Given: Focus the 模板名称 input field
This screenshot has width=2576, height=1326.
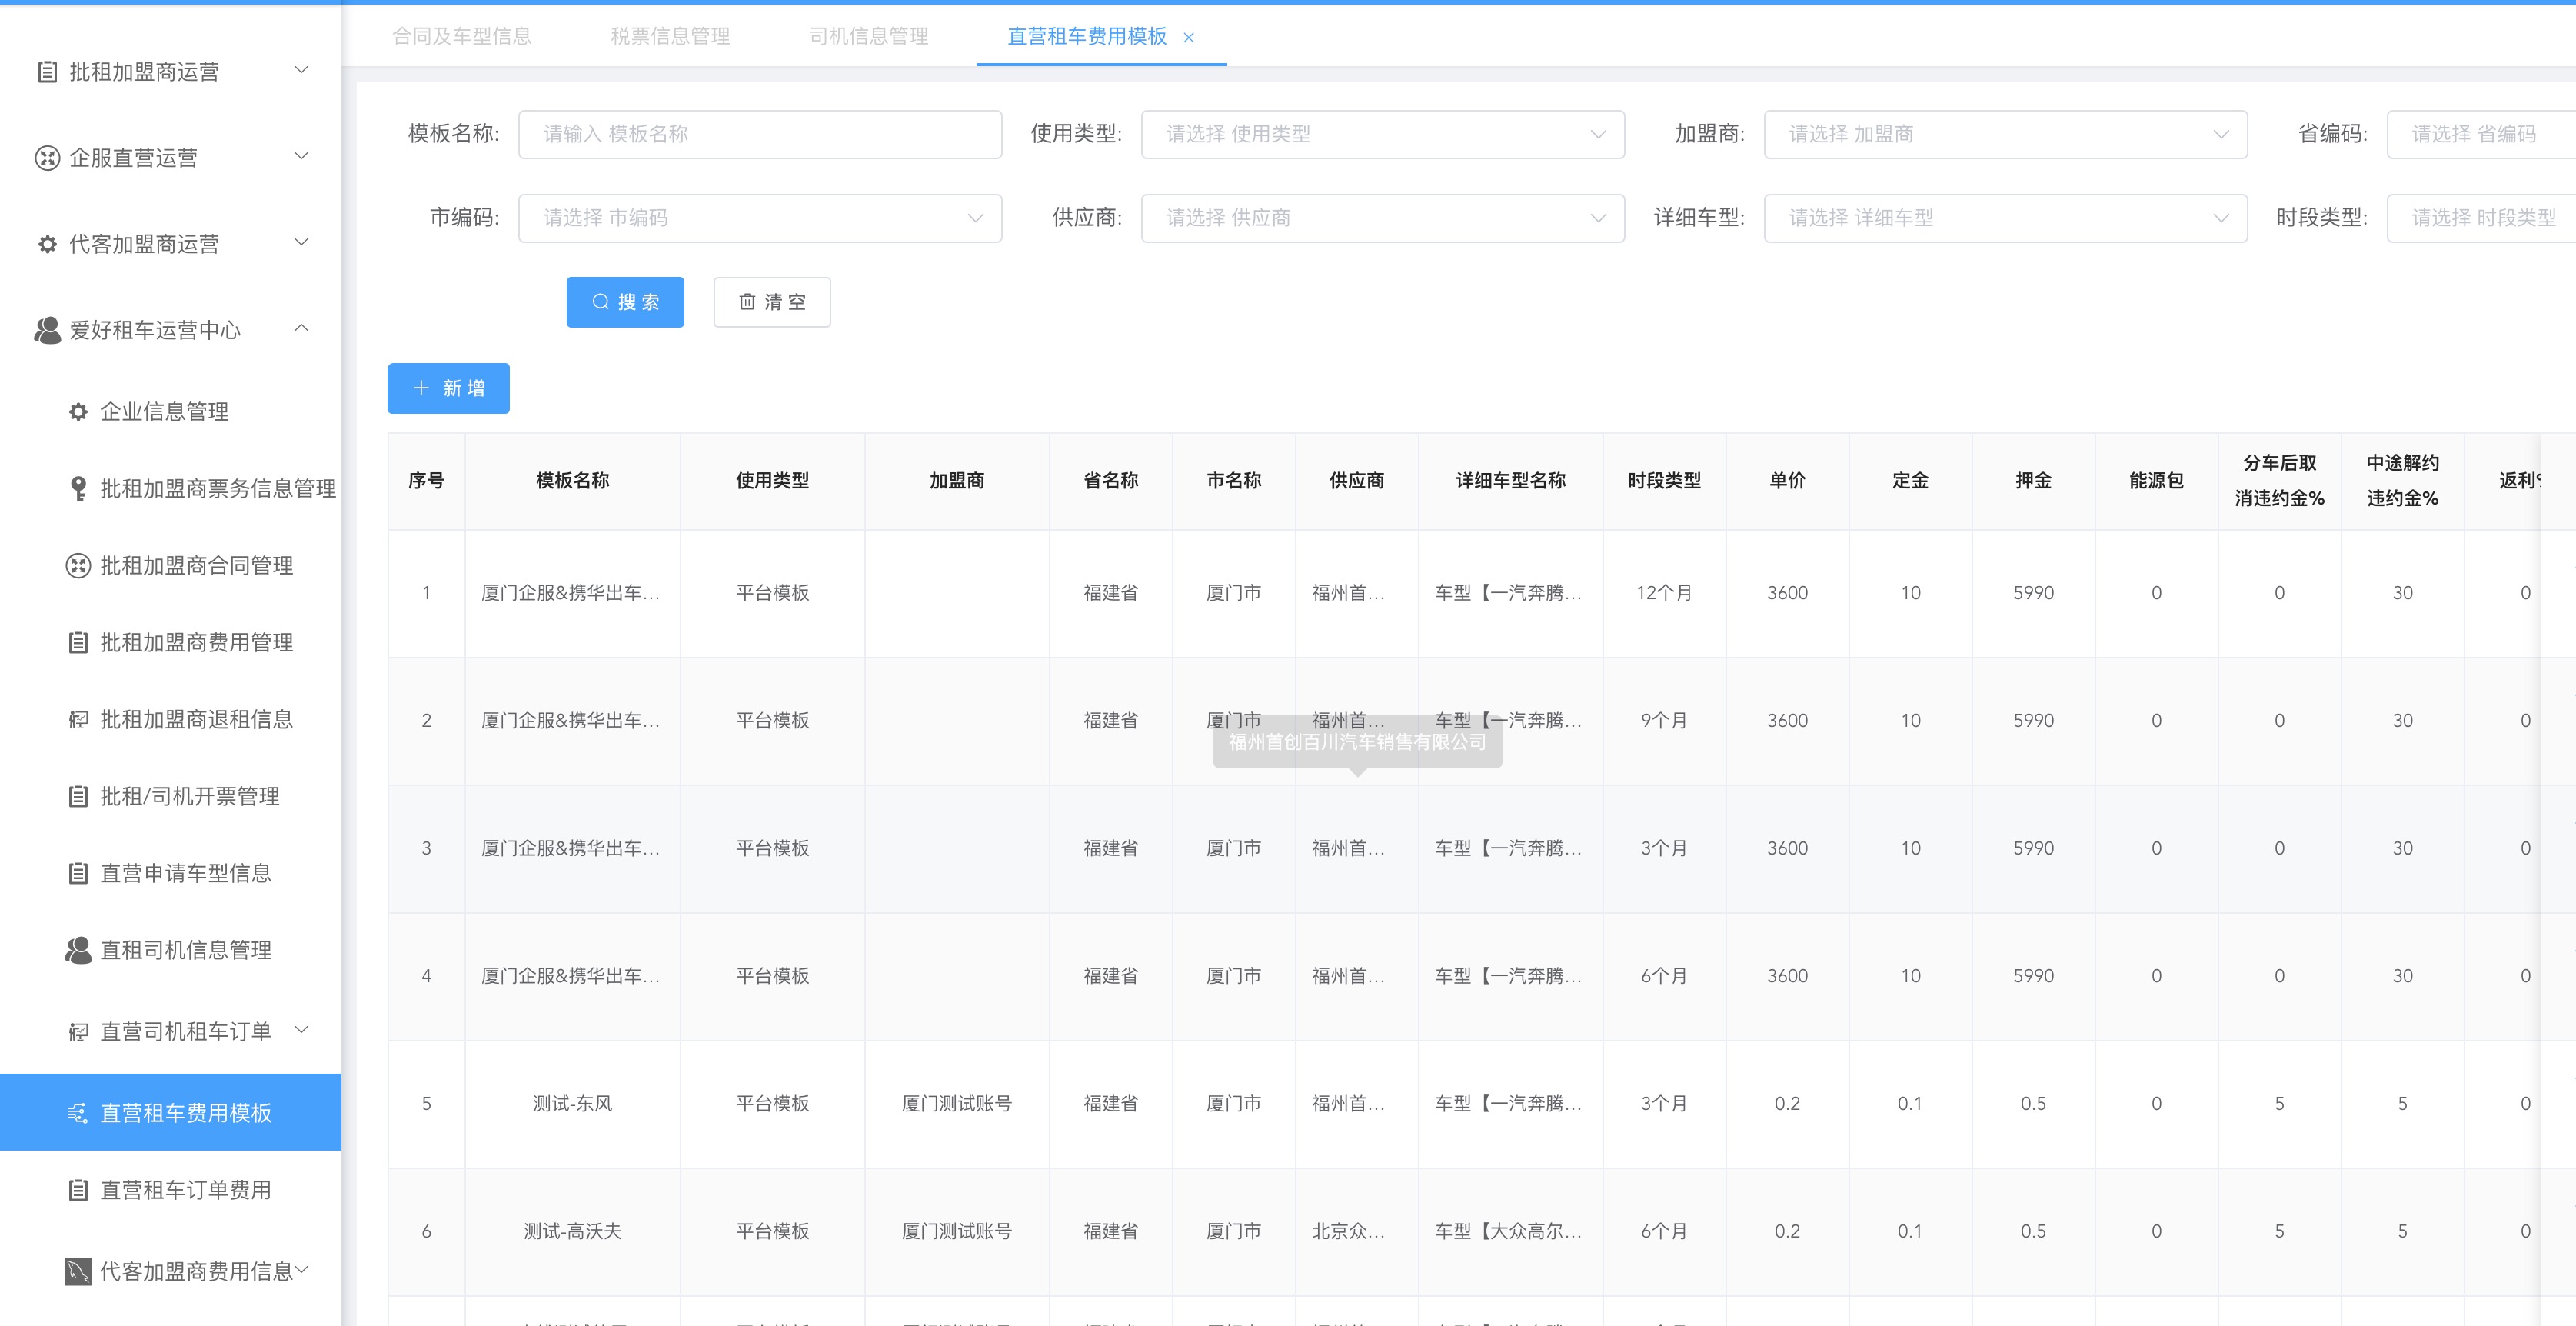Looking at the screenshot, I should (x=760, y=134).
